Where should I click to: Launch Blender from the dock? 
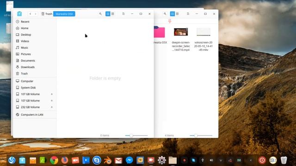(x=108, y=160)
